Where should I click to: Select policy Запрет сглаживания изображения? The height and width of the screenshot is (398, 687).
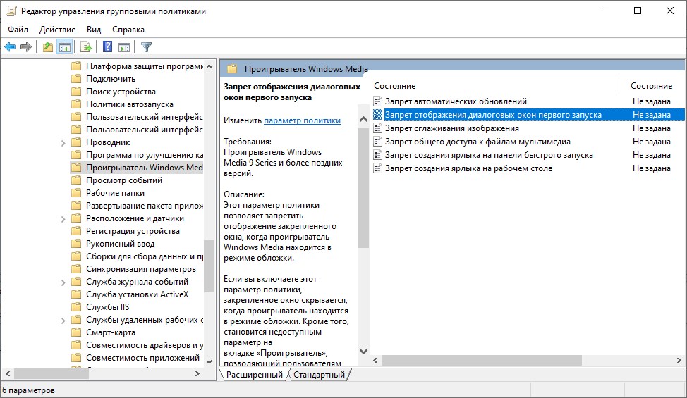[451, 128]
